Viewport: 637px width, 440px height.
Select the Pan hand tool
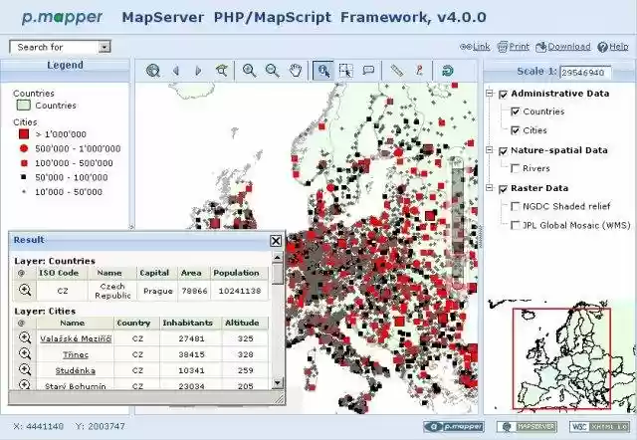tap(296, 71)
